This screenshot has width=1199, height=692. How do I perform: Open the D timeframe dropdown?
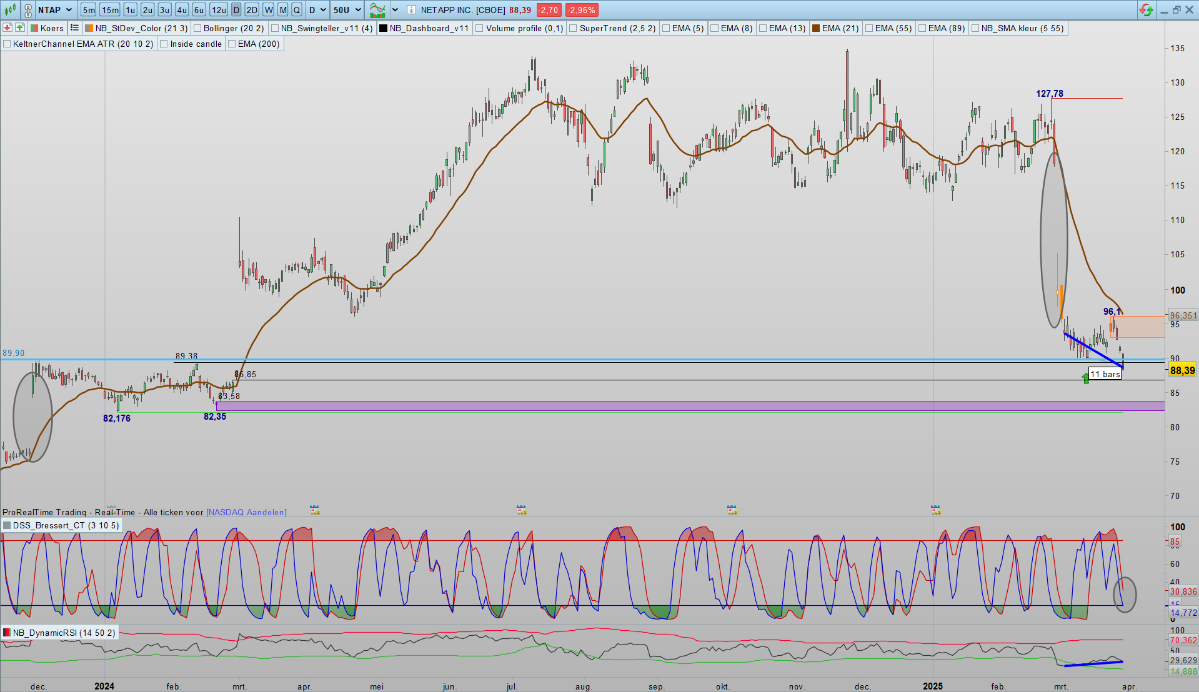[317, 10]
